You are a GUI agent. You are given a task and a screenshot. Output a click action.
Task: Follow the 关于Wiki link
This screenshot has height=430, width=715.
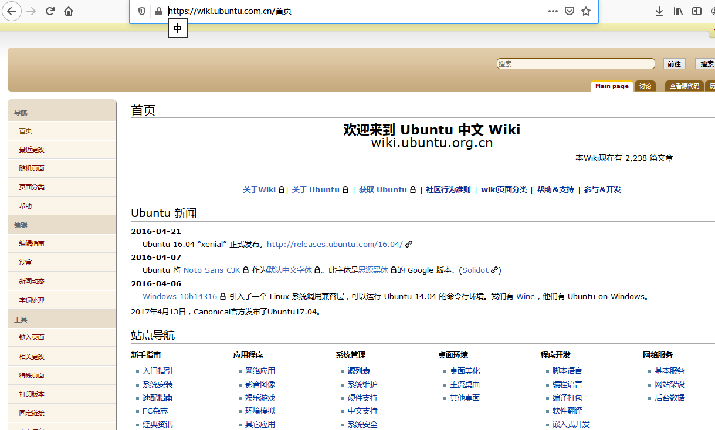(259, 189)
